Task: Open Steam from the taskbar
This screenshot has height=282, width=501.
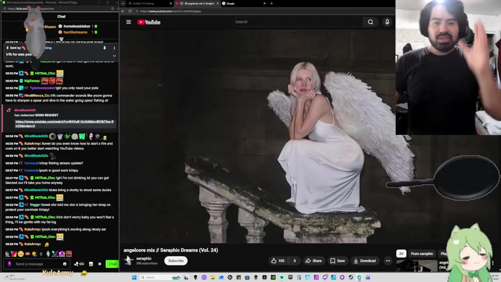Action: pos(351,277)
